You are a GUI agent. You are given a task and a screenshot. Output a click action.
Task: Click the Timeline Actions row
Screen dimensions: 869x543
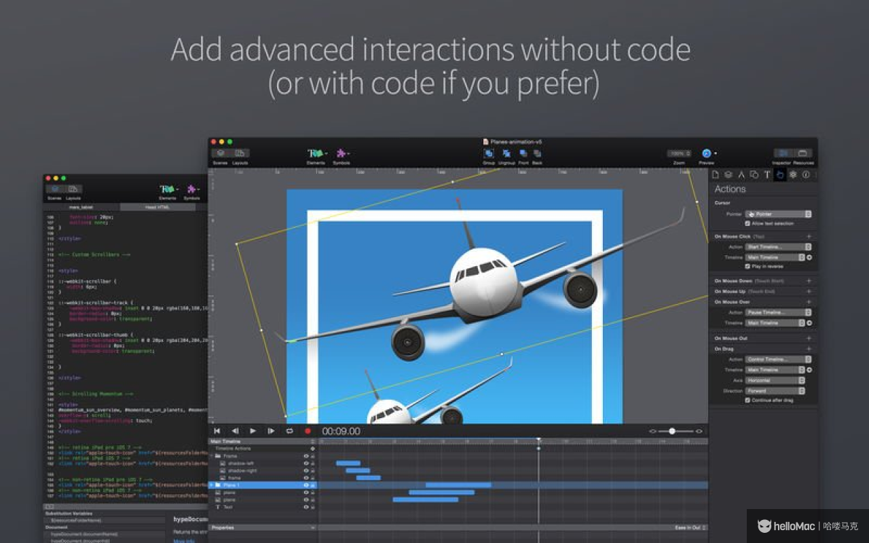coord(263,449)
